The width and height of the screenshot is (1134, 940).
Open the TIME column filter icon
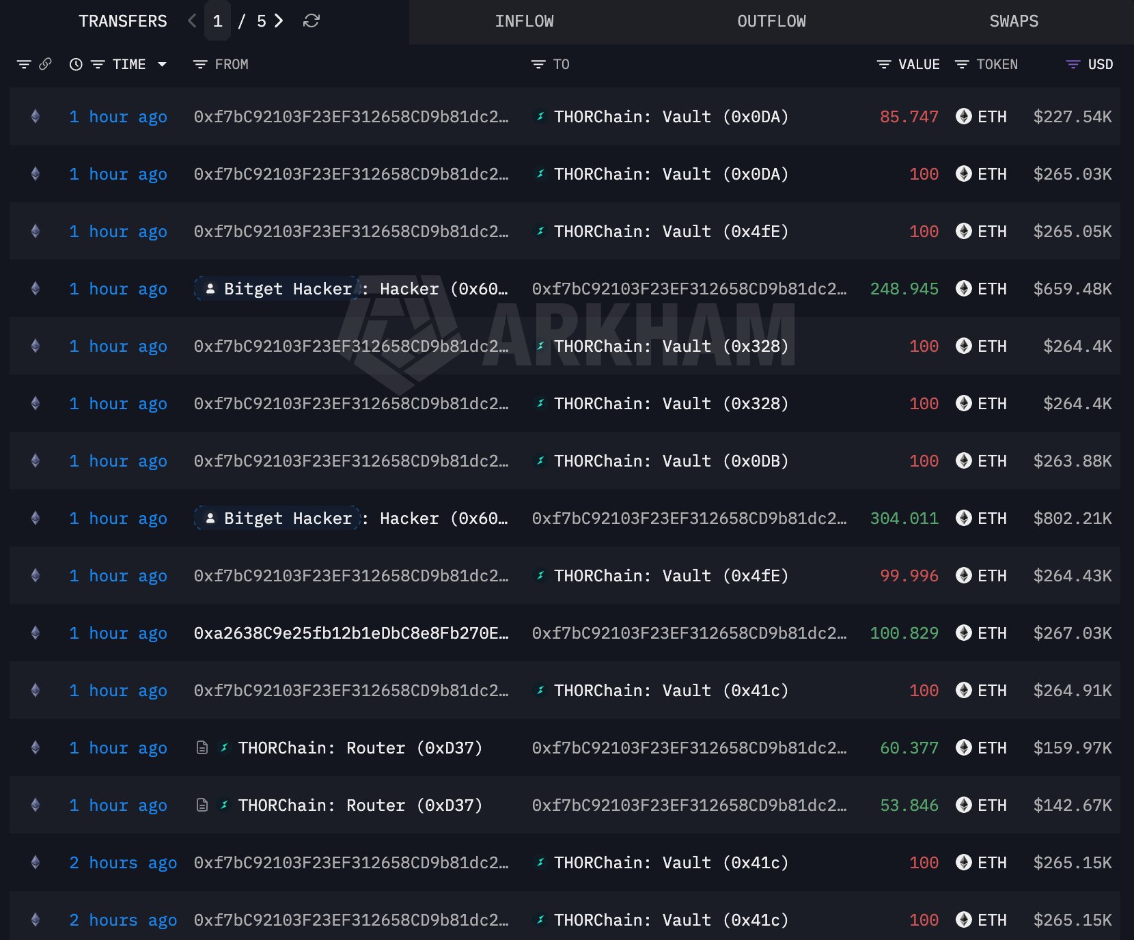click(98, 64)
